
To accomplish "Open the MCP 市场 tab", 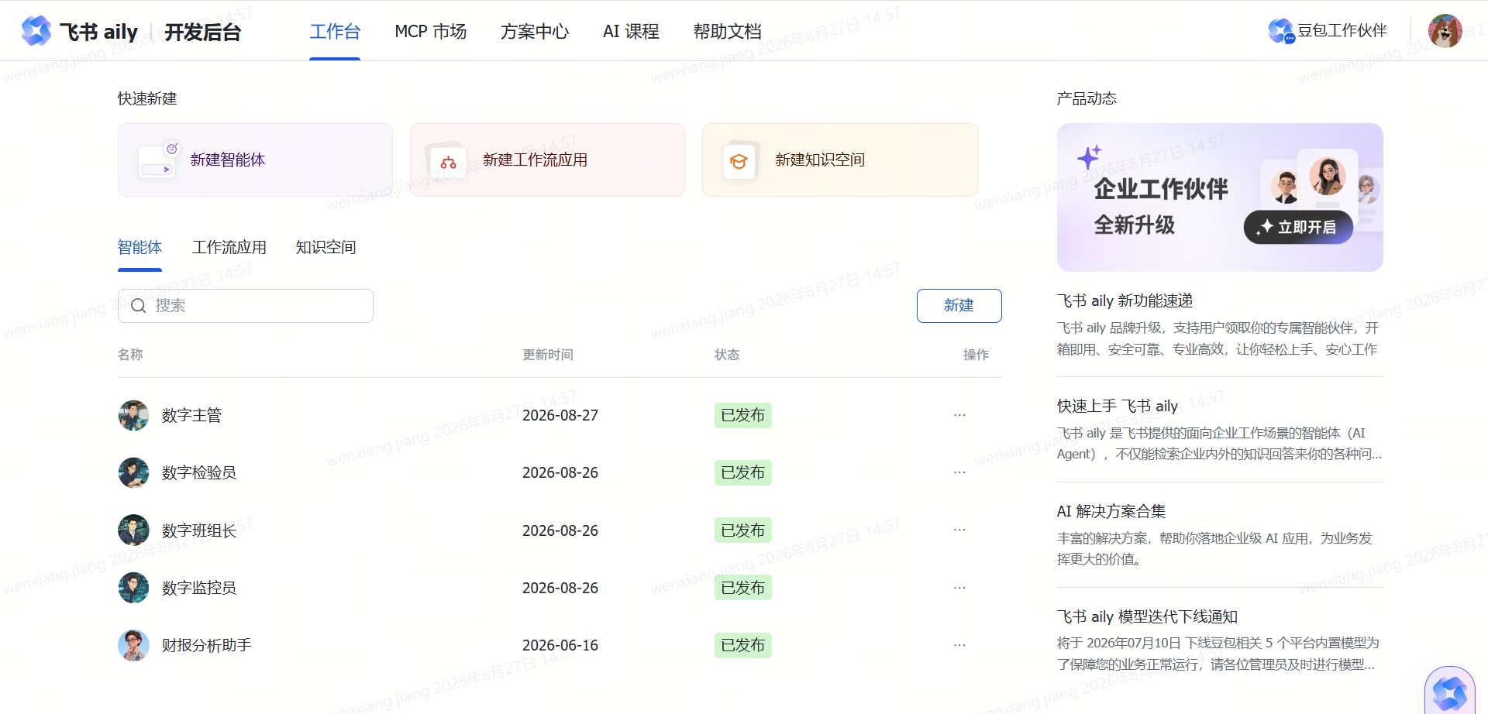I will (430, 32).
